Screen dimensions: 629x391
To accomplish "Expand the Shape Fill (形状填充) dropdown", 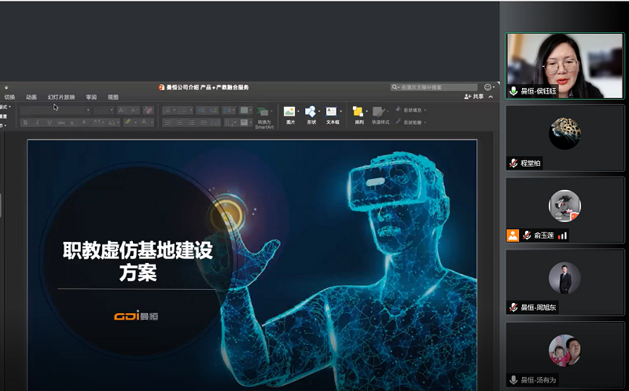I will 425,111.
